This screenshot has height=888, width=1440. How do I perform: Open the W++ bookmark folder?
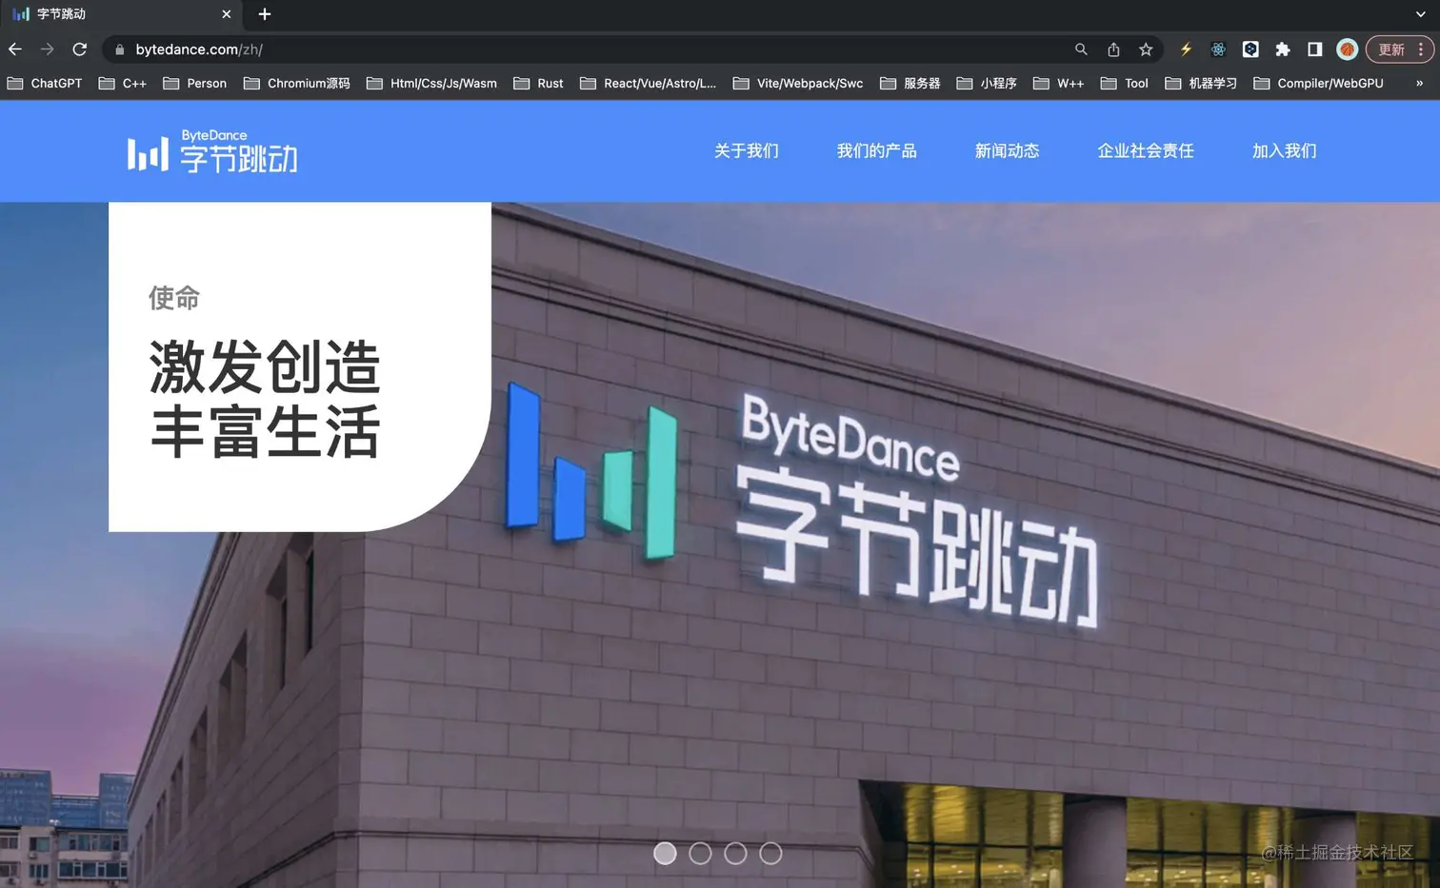[1059, 84]
